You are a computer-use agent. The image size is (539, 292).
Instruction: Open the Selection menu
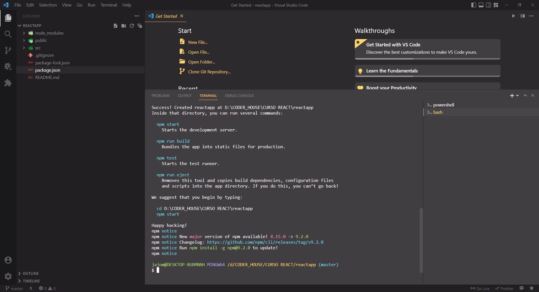click(48, 5)
